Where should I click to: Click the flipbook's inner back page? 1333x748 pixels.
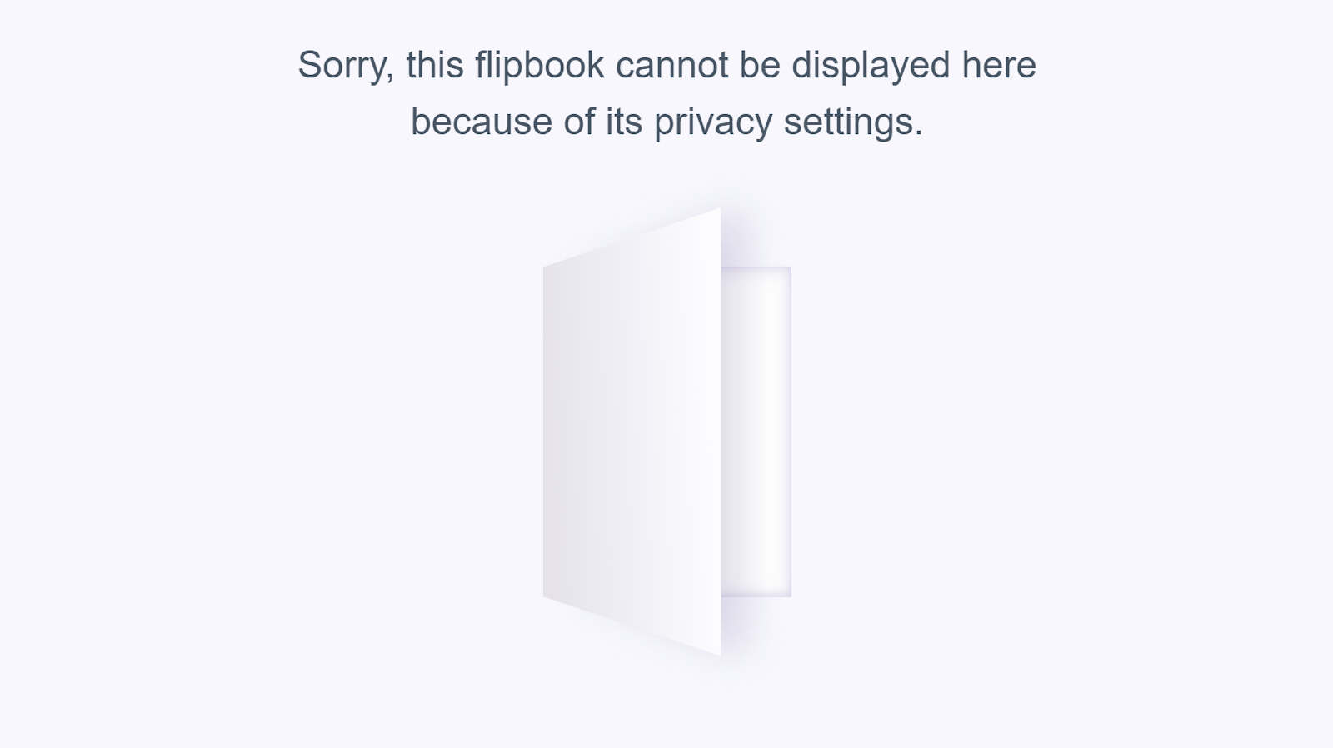pos(756,431)
